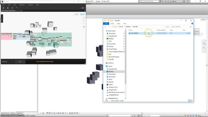
Task: Click Quick access in navigation pane
Action: (x=111, y=31)
